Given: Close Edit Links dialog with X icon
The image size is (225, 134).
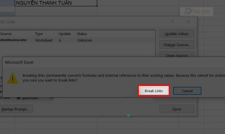Looking at the screenshot, I should point(188,22).
